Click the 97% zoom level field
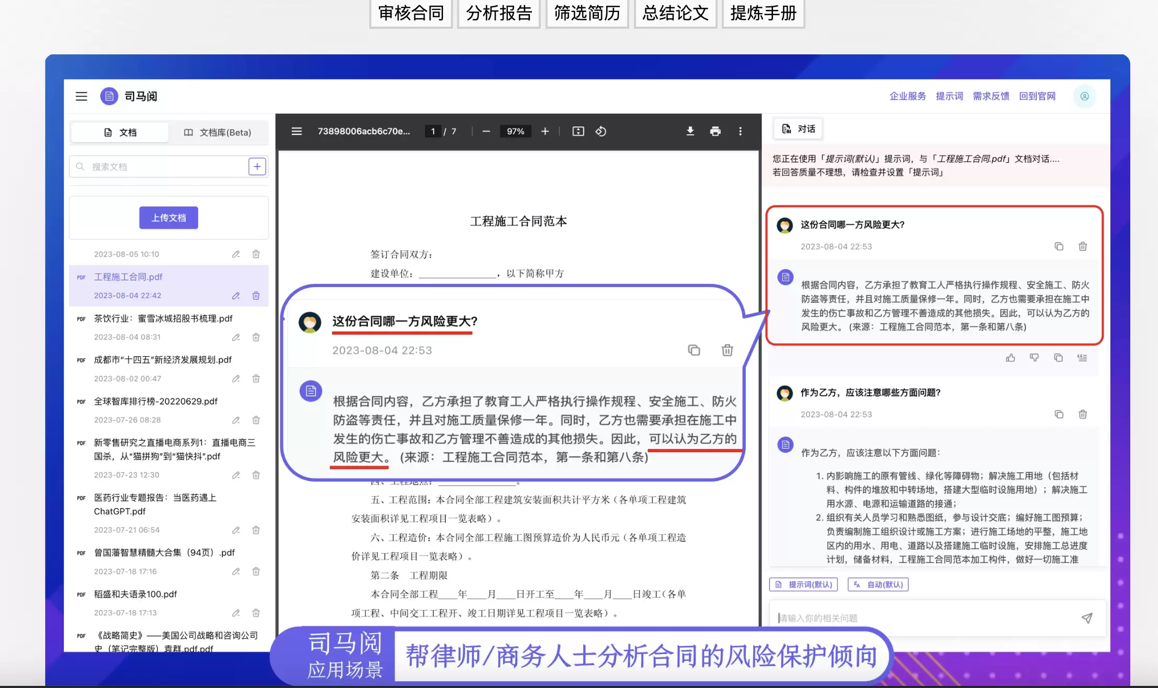The image size is (1158, 688). tap(515, 131)
